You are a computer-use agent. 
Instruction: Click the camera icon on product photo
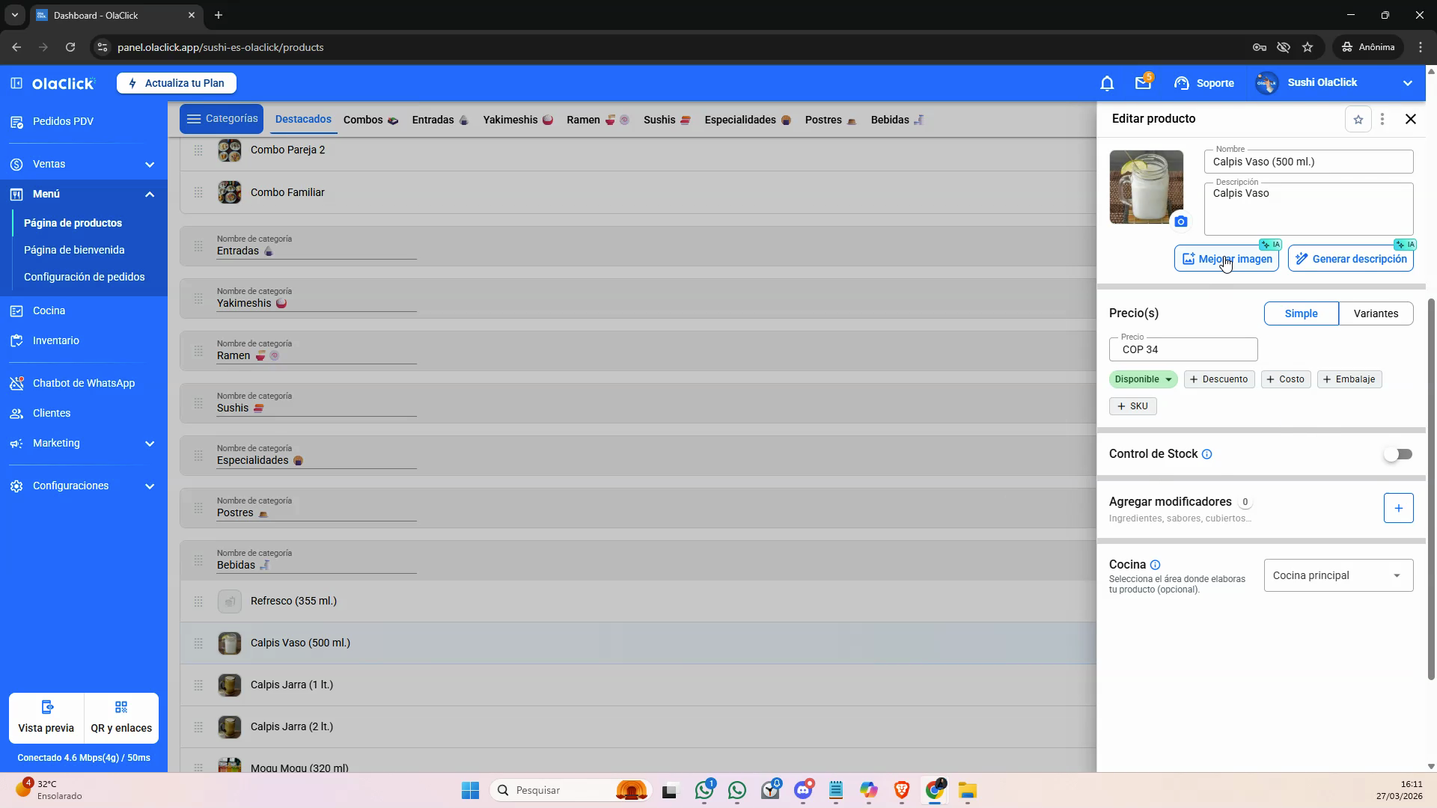click(x=1180, y=221)
